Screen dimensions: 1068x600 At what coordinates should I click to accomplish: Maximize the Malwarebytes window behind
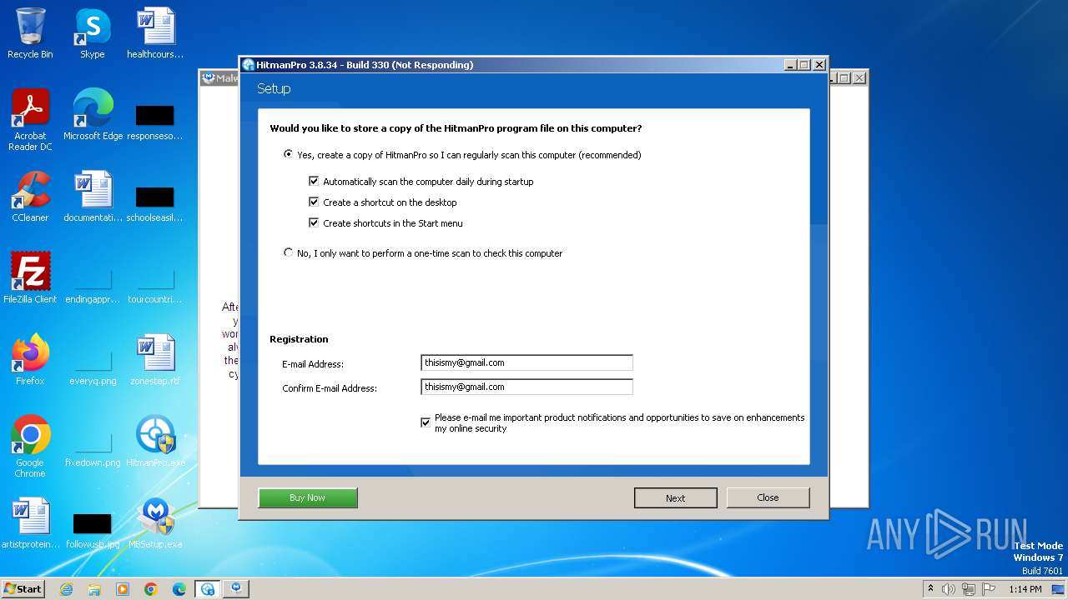844,78
